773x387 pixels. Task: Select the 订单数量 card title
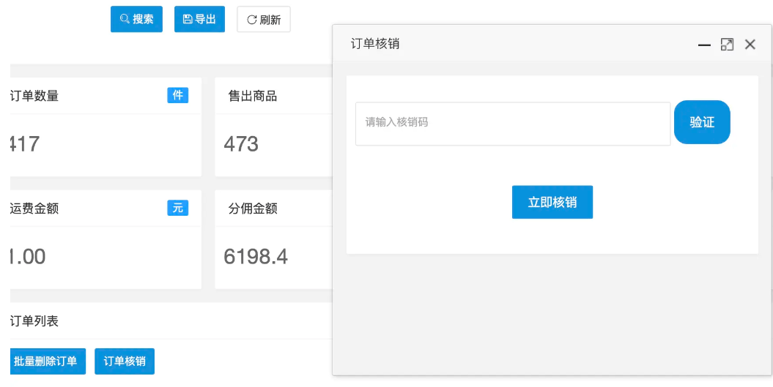tap(34, 96)
